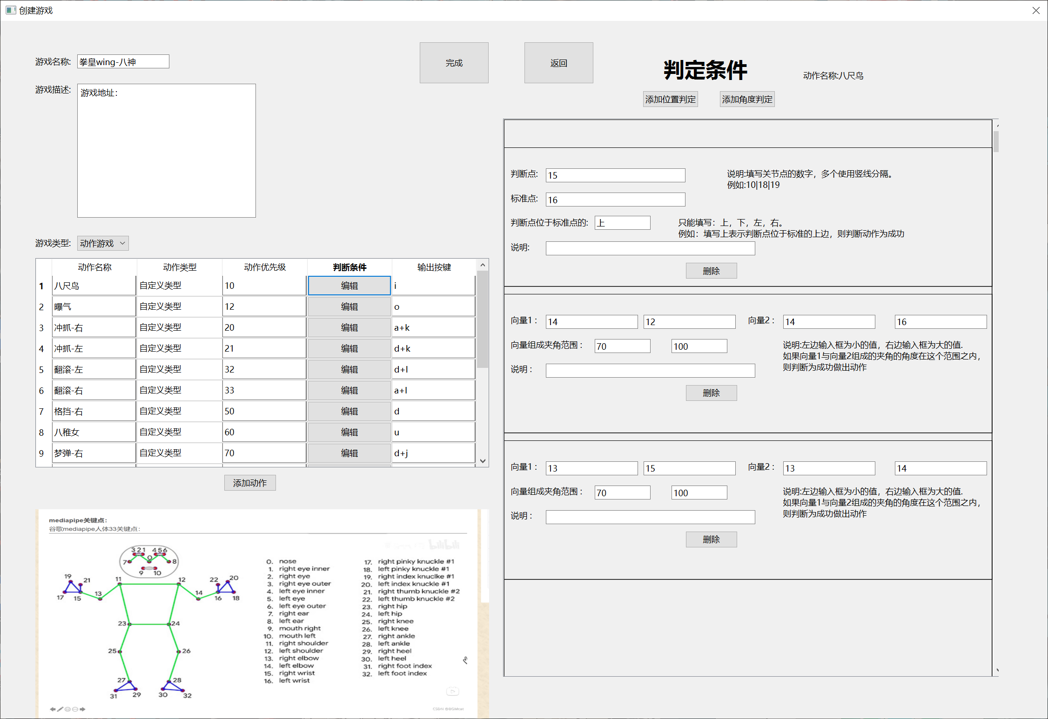Viewport: 1048px width, 719px height.
Task: Click 向量1 first field with value 13
Action: [x=591, y=468]
